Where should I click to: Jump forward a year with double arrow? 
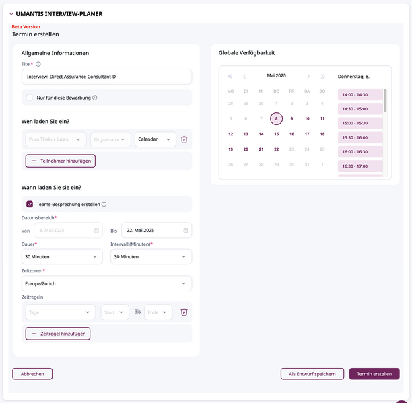[322, 77]
